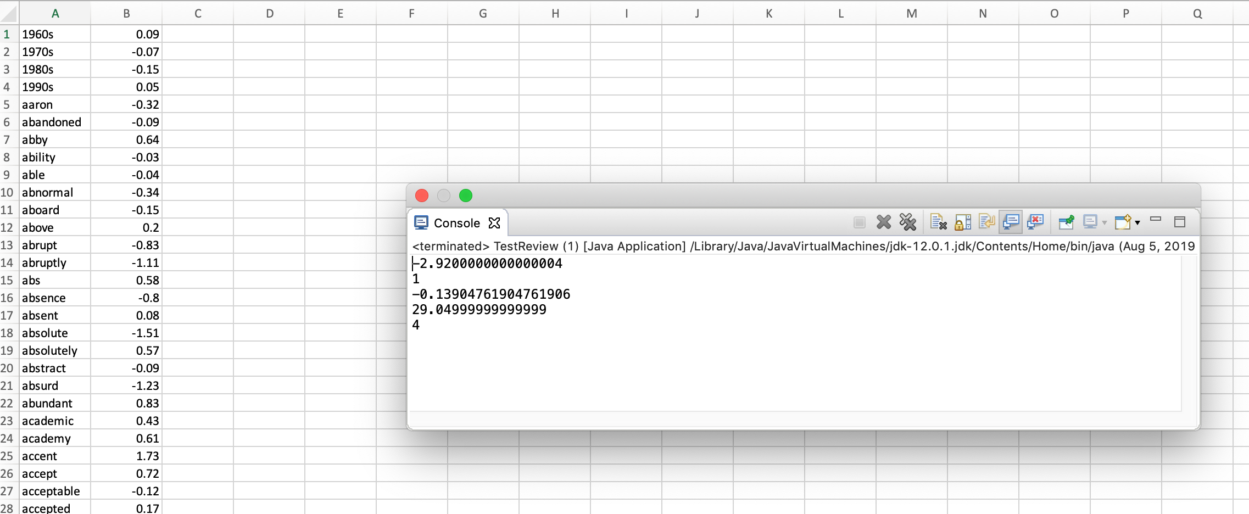Select column B header in spreadsheet
This screenshot has width=1249, height=514.
[126, 14]
